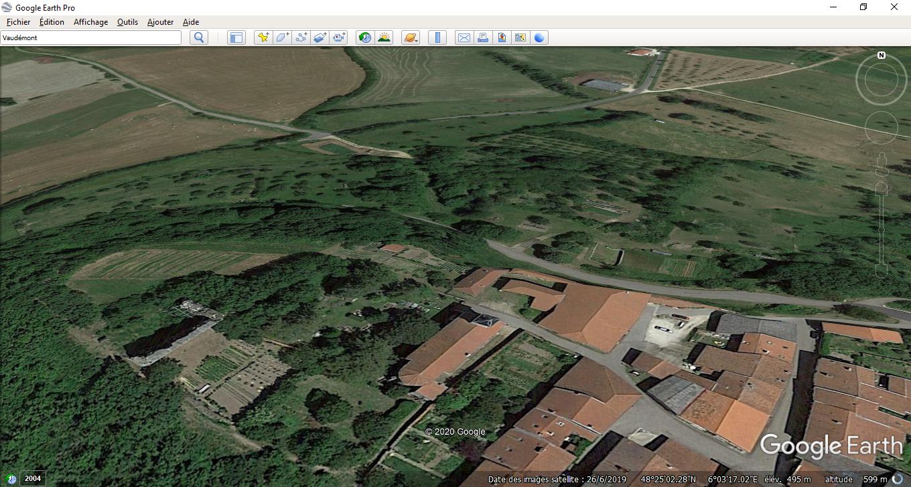Click the print icon
Image resolution: width=911 pixels, height=487 pixels.
(482, 37)
